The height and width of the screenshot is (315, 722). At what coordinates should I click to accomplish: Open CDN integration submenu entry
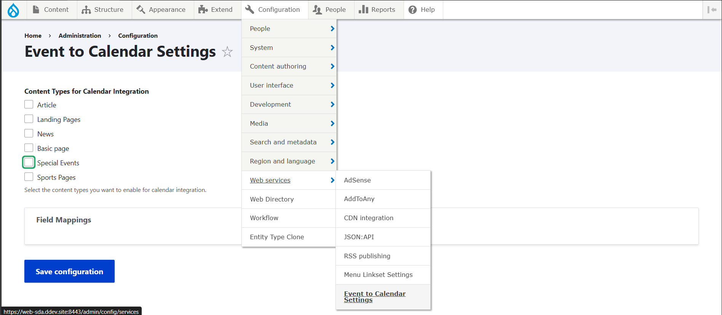coord(383,218)
